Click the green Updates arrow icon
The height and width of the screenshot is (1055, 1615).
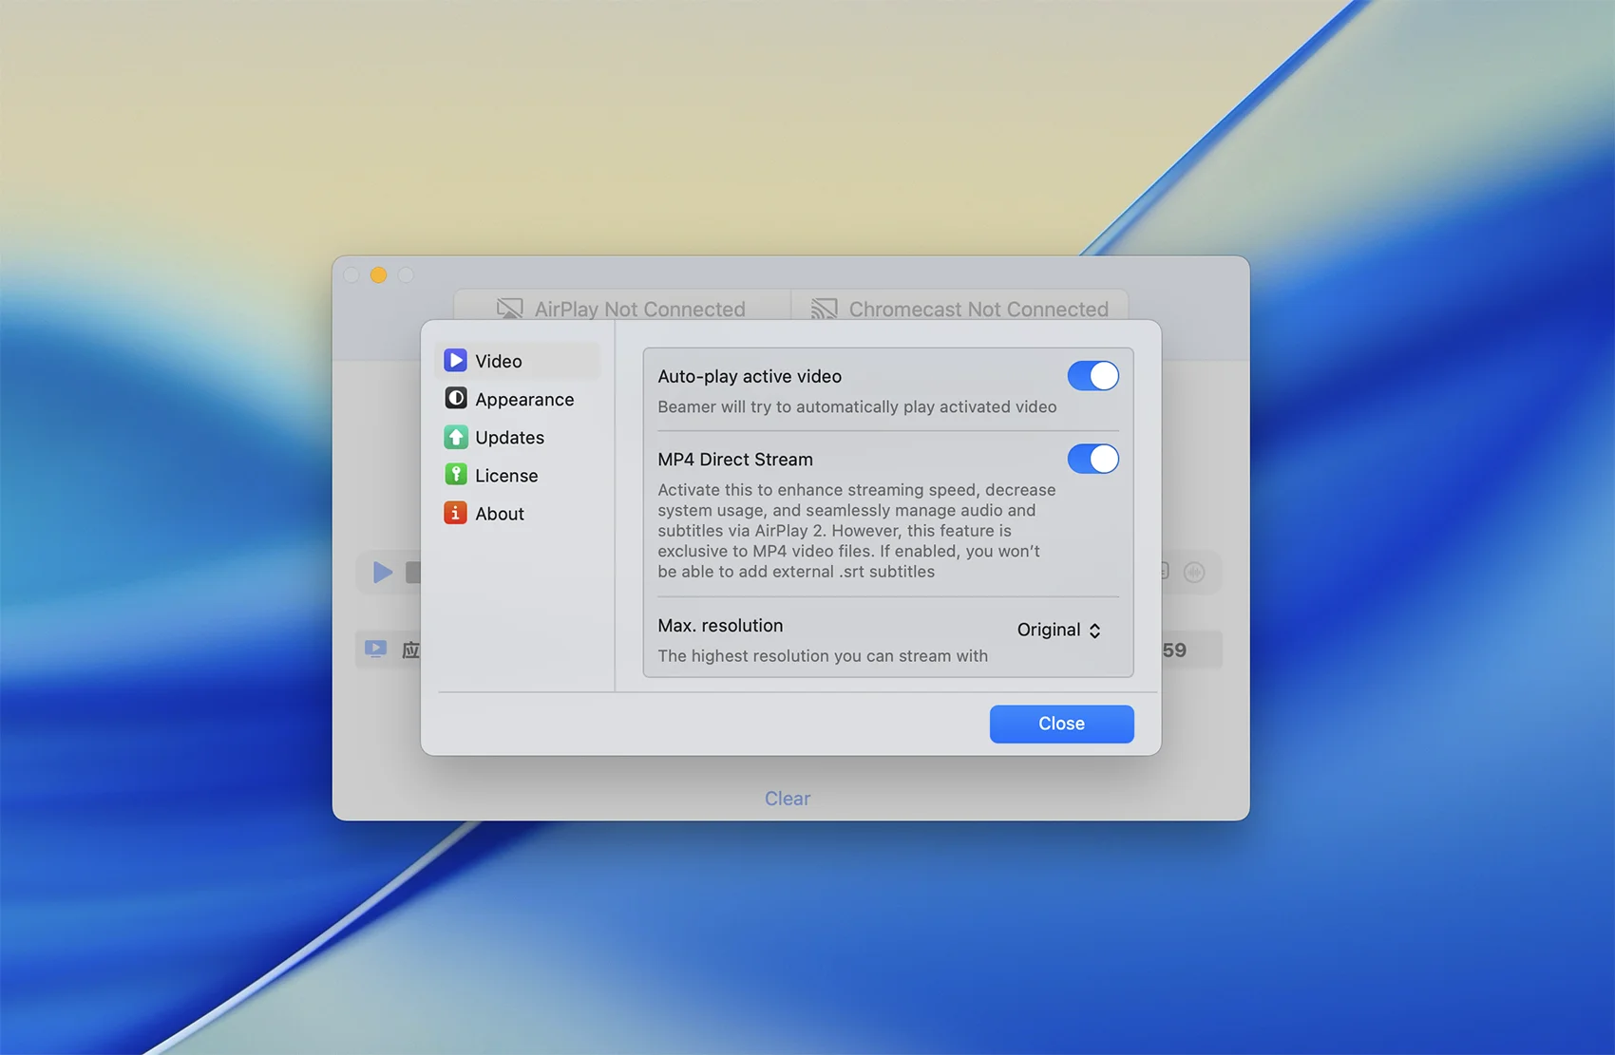(x=455, y=437)
